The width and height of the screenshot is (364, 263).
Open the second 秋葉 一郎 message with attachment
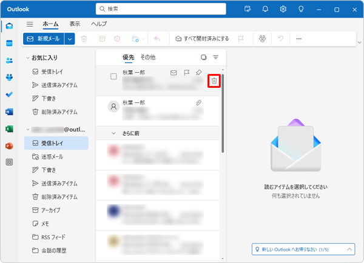[x=158, y=111]
